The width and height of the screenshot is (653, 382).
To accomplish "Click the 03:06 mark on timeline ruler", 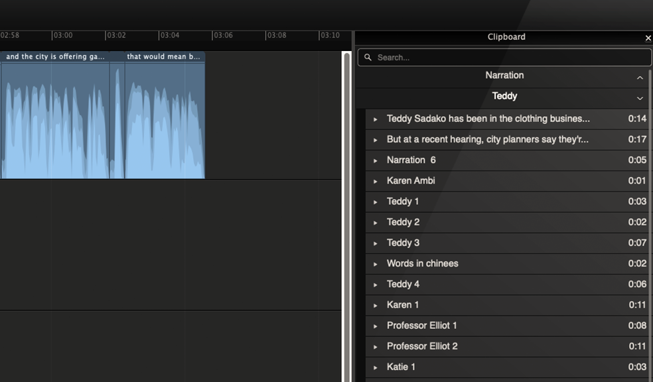I will point(222,35).
